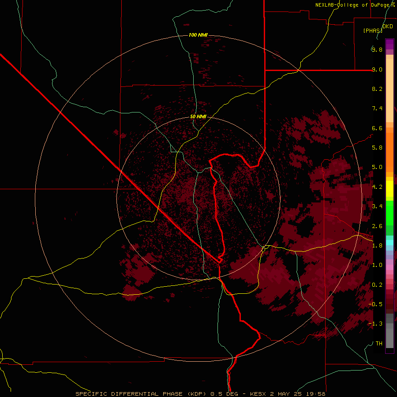The height and width of the screenshot is (397, 397).
Task: Click the KESX radar site identifier
Action: point(258,394)
